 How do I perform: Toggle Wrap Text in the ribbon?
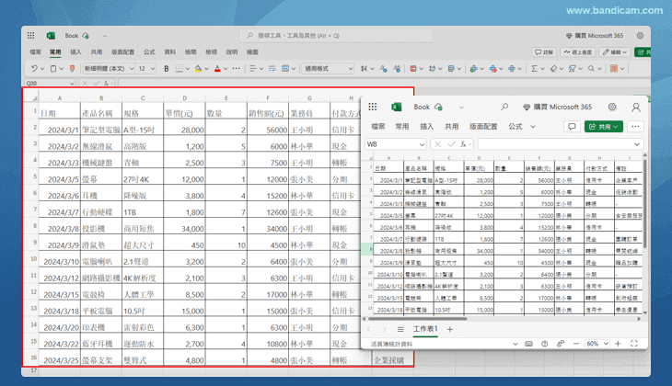tap(272, 69)
